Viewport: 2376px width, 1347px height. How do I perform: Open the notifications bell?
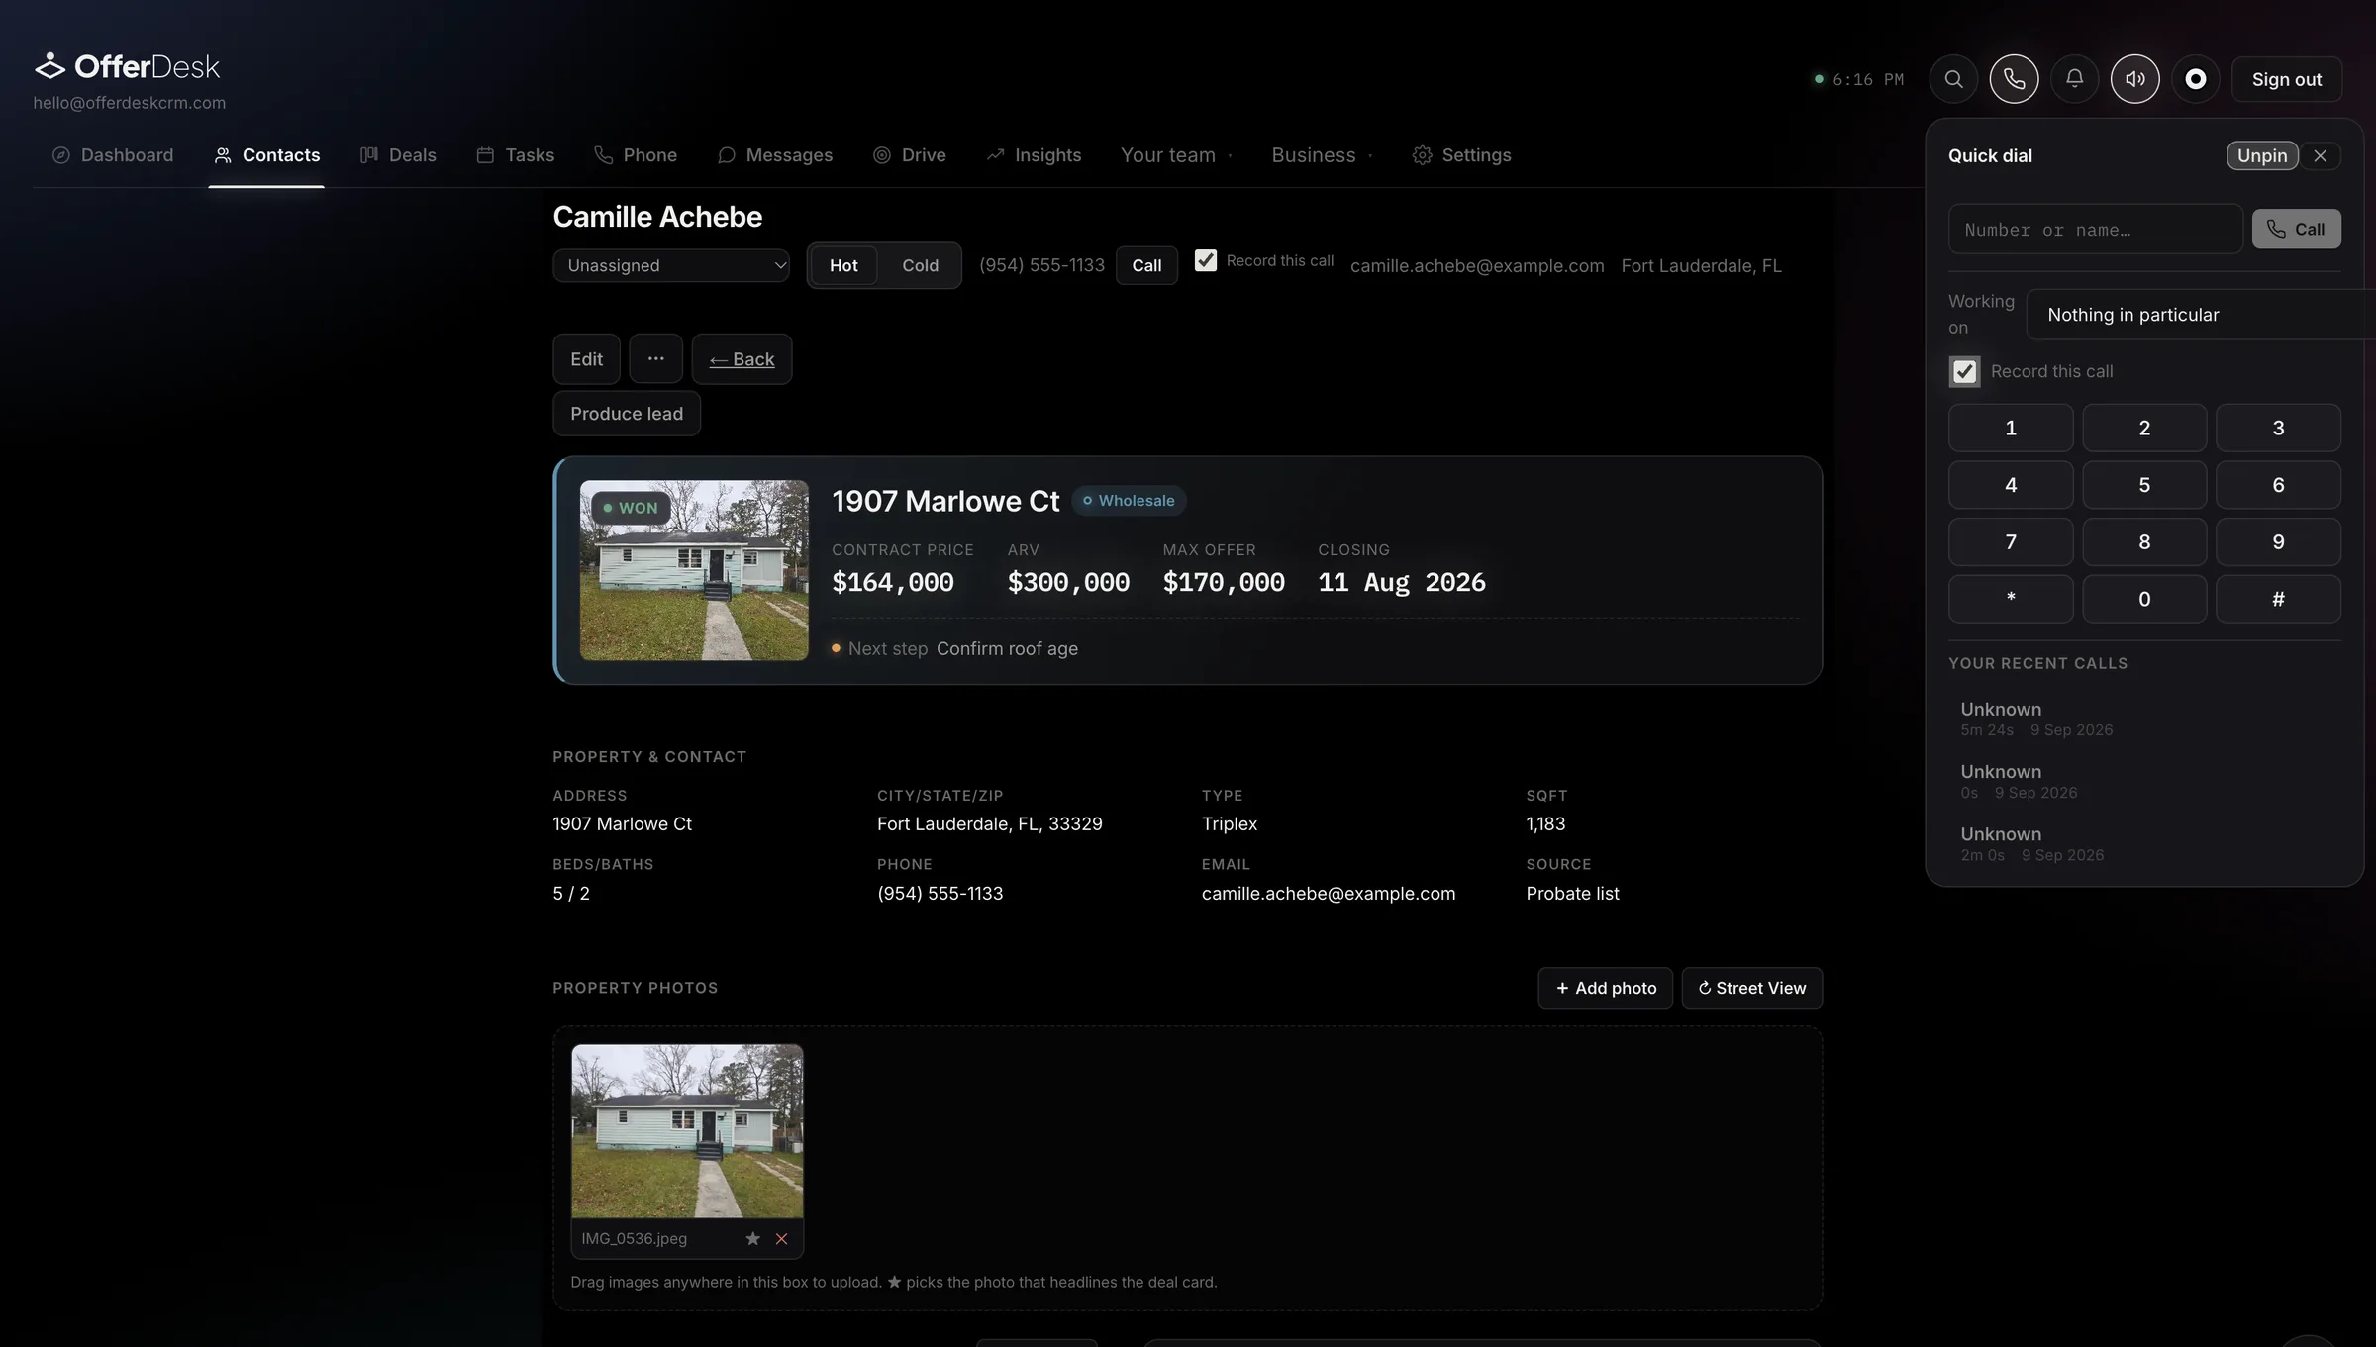pyautogui.click(x=2074, y=79)
